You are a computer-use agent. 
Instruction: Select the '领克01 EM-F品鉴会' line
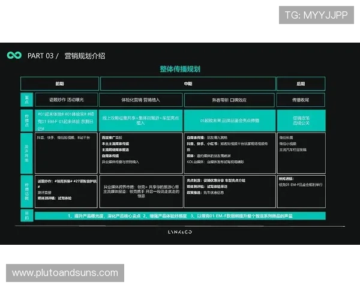coord(301,185)
